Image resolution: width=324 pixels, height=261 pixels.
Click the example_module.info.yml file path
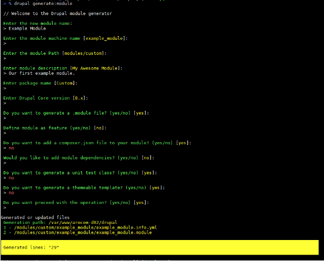point(80,227)
